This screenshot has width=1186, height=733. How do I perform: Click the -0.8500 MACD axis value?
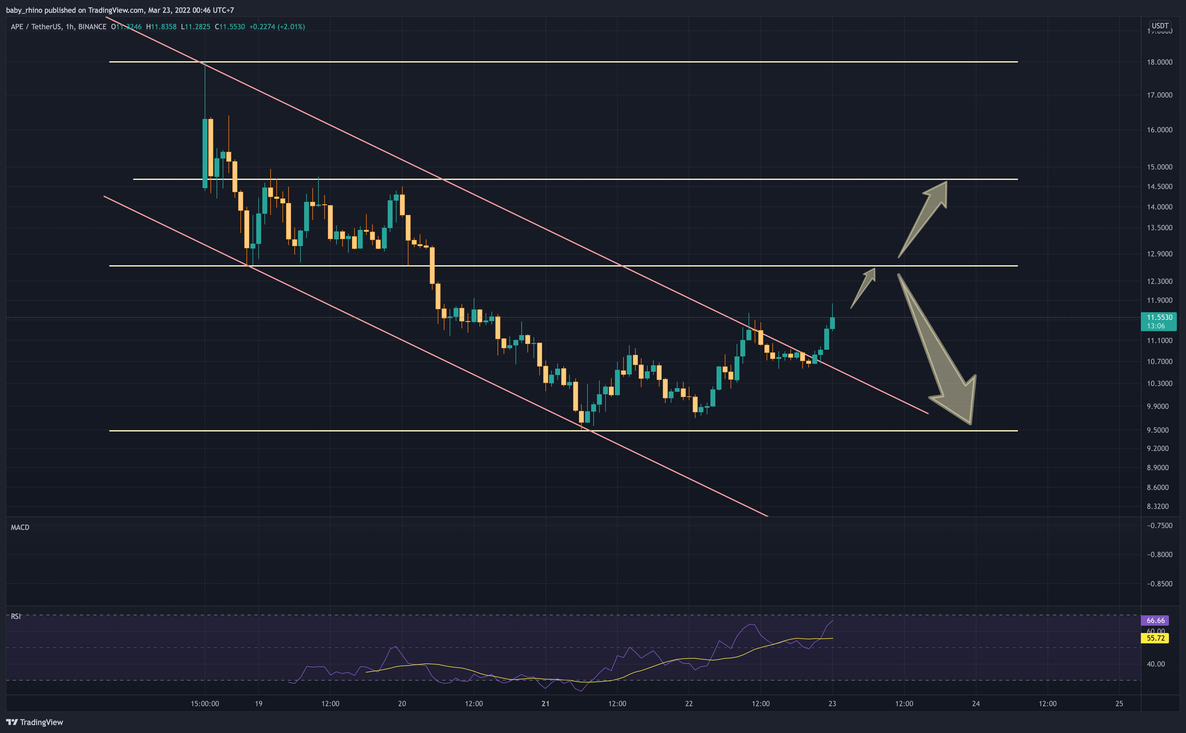point(1159,584)
